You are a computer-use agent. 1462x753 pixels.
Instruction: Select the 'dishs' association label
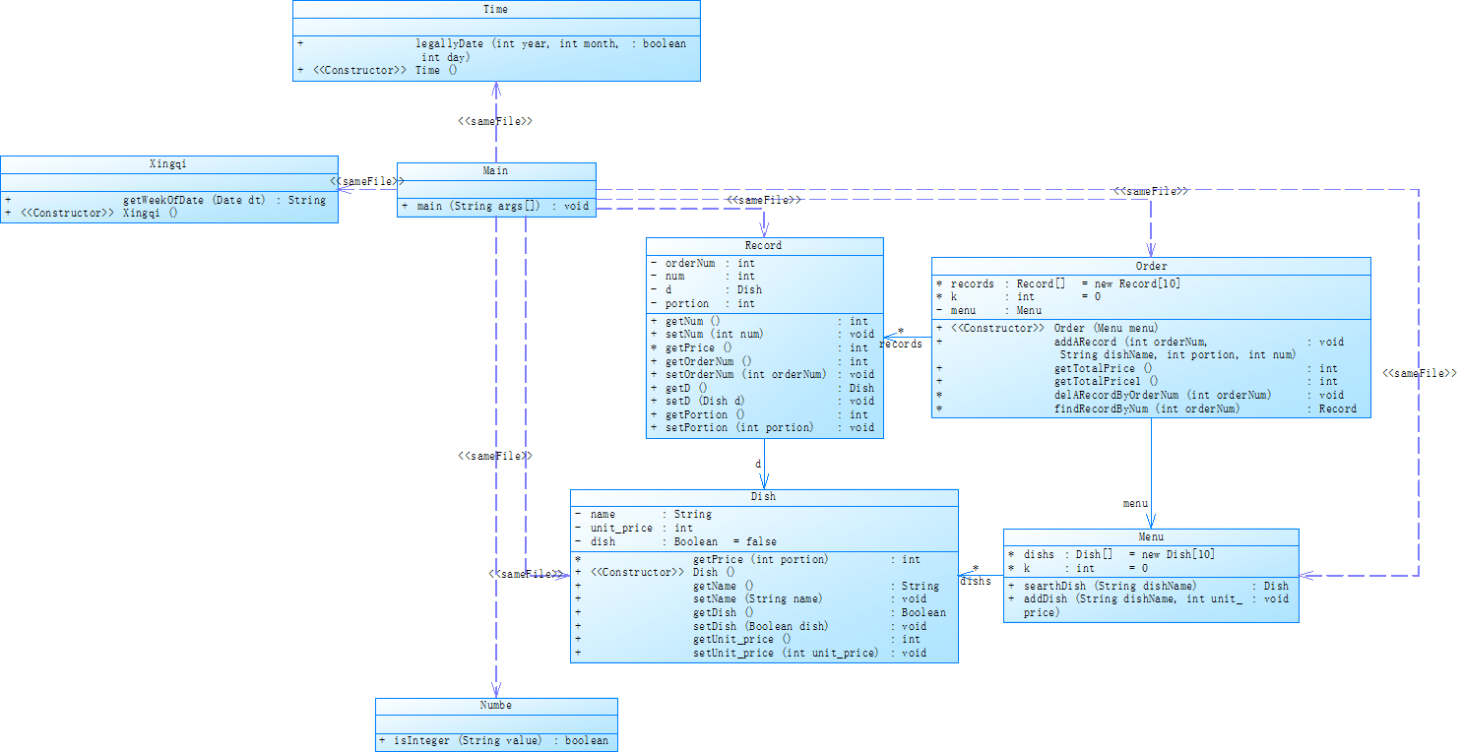tap(976, 581)
